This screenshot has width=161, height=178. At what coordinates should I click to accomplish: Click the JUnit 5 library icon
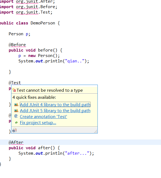[16, 110]
